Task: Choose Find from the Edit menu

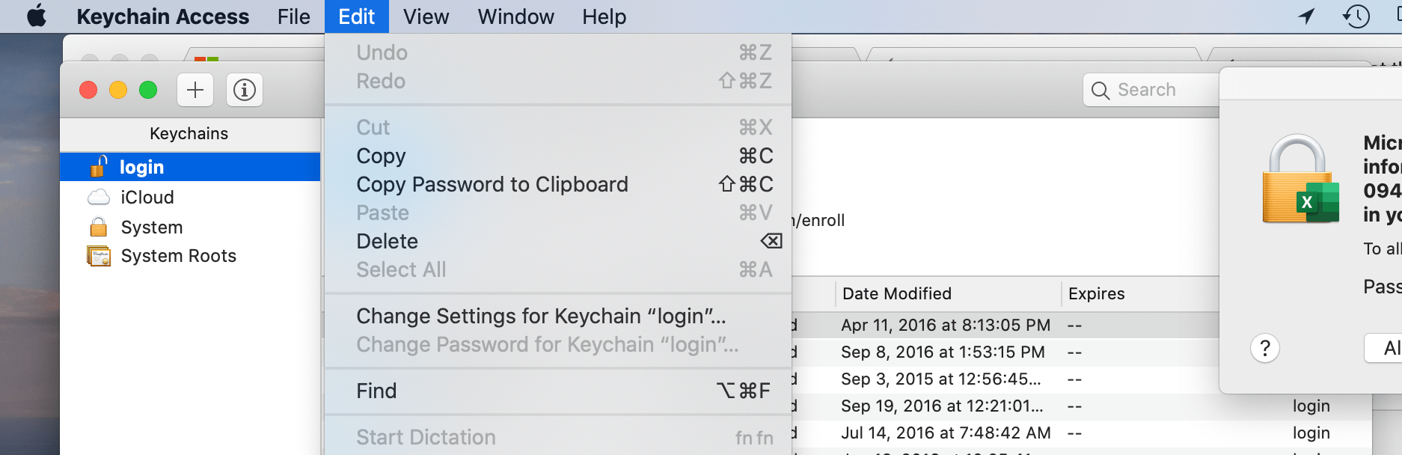Action: [377, 390]
